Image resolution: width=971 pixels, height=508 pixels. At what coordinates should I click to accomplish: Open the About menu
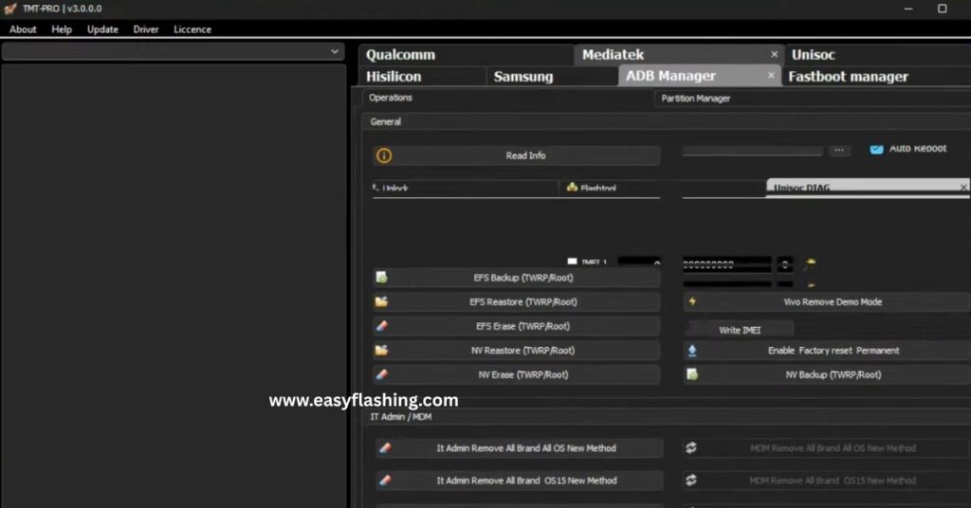click(23, 29)
